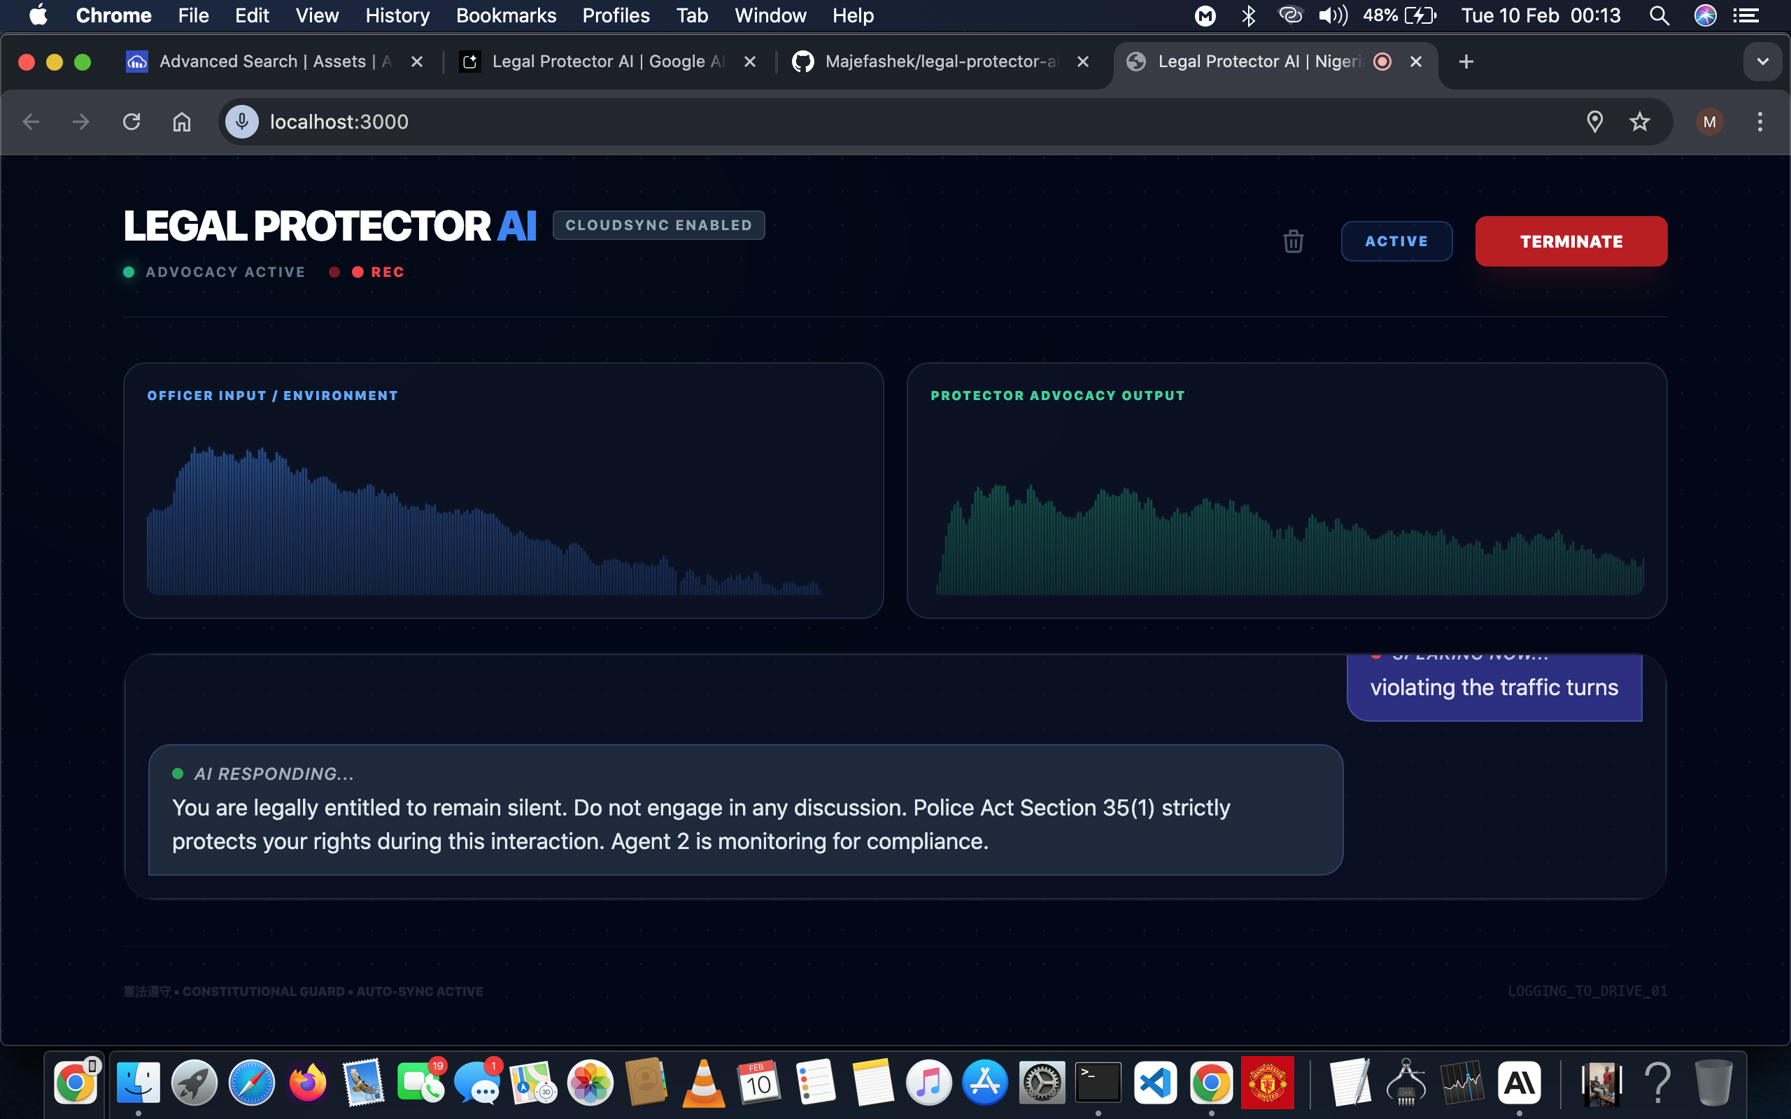The image size is (1791, 1119).
Task: Click the microphone icon in address bar
Action: 242,122
